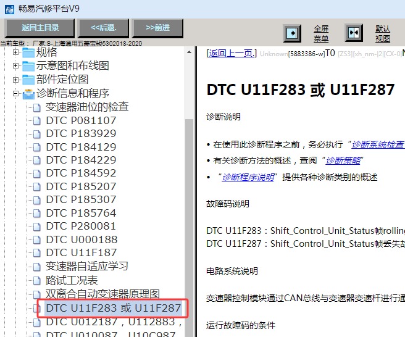Open DTC P184229 entry
Image resolution: width=405 pixels, height=337 pixels.
[x=81, y=160]
